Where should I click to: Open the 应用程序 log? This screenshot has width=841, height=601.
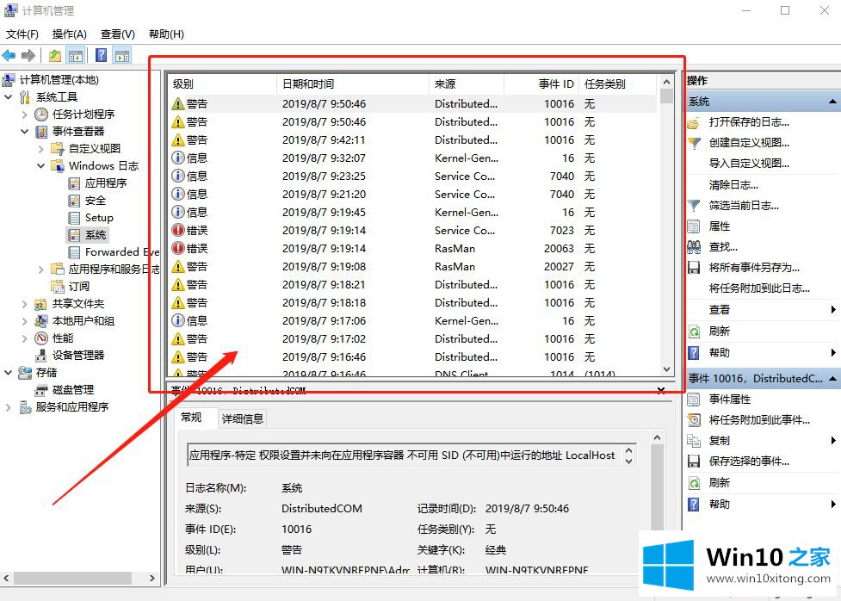tap(106, 183)
